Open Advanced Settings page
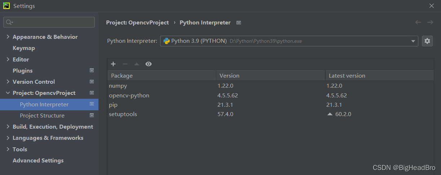The width and height of the screenshot is (441, 175). click(x=38, y=161)
